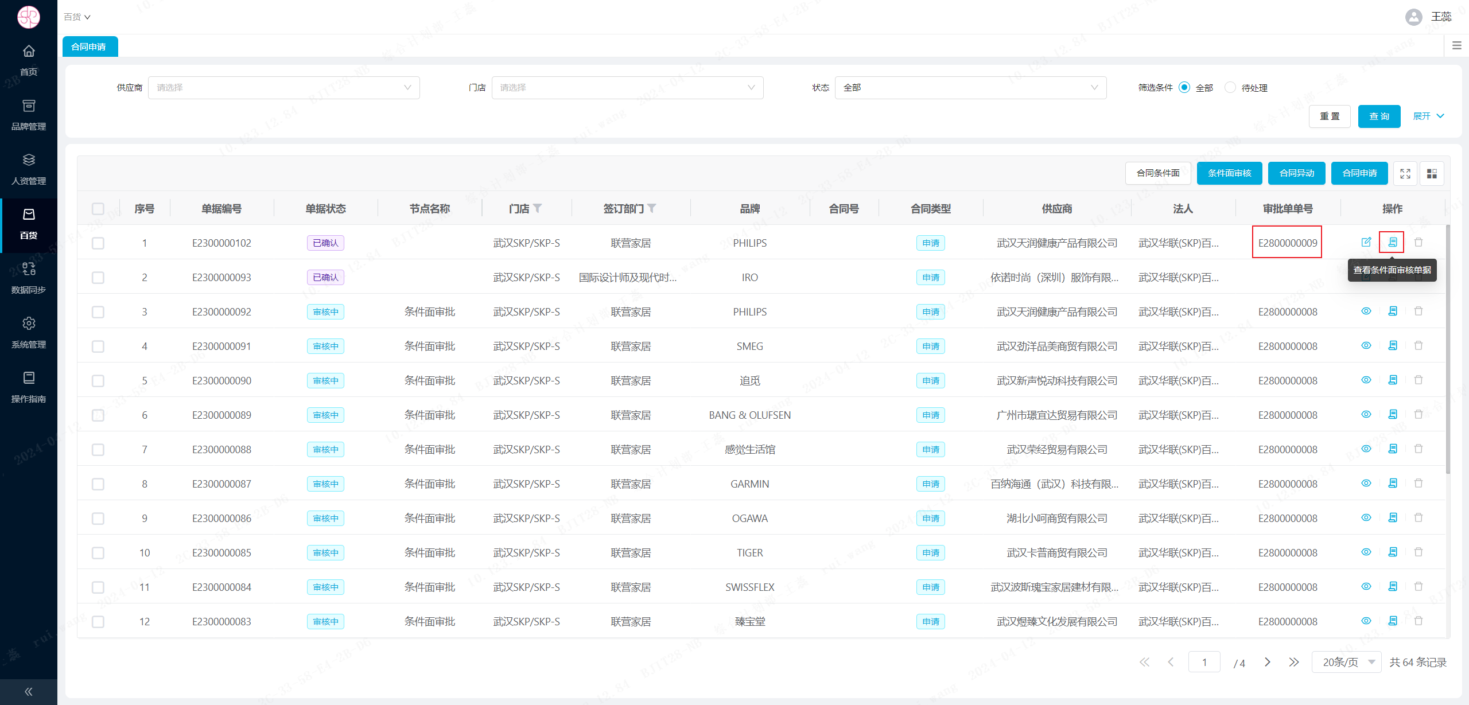Click the 条件面审核 button

[x=1229, y=173]
